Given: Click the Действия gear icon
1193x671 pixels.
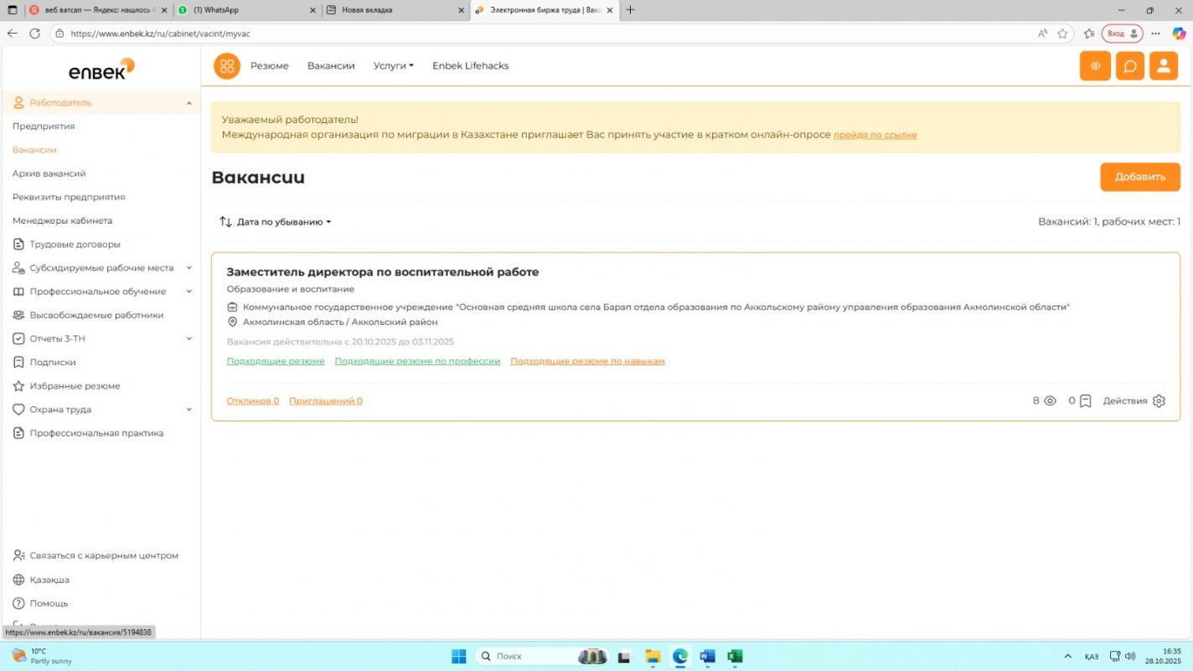Looking at the screenshot, I should click(x=1159, y=401).
